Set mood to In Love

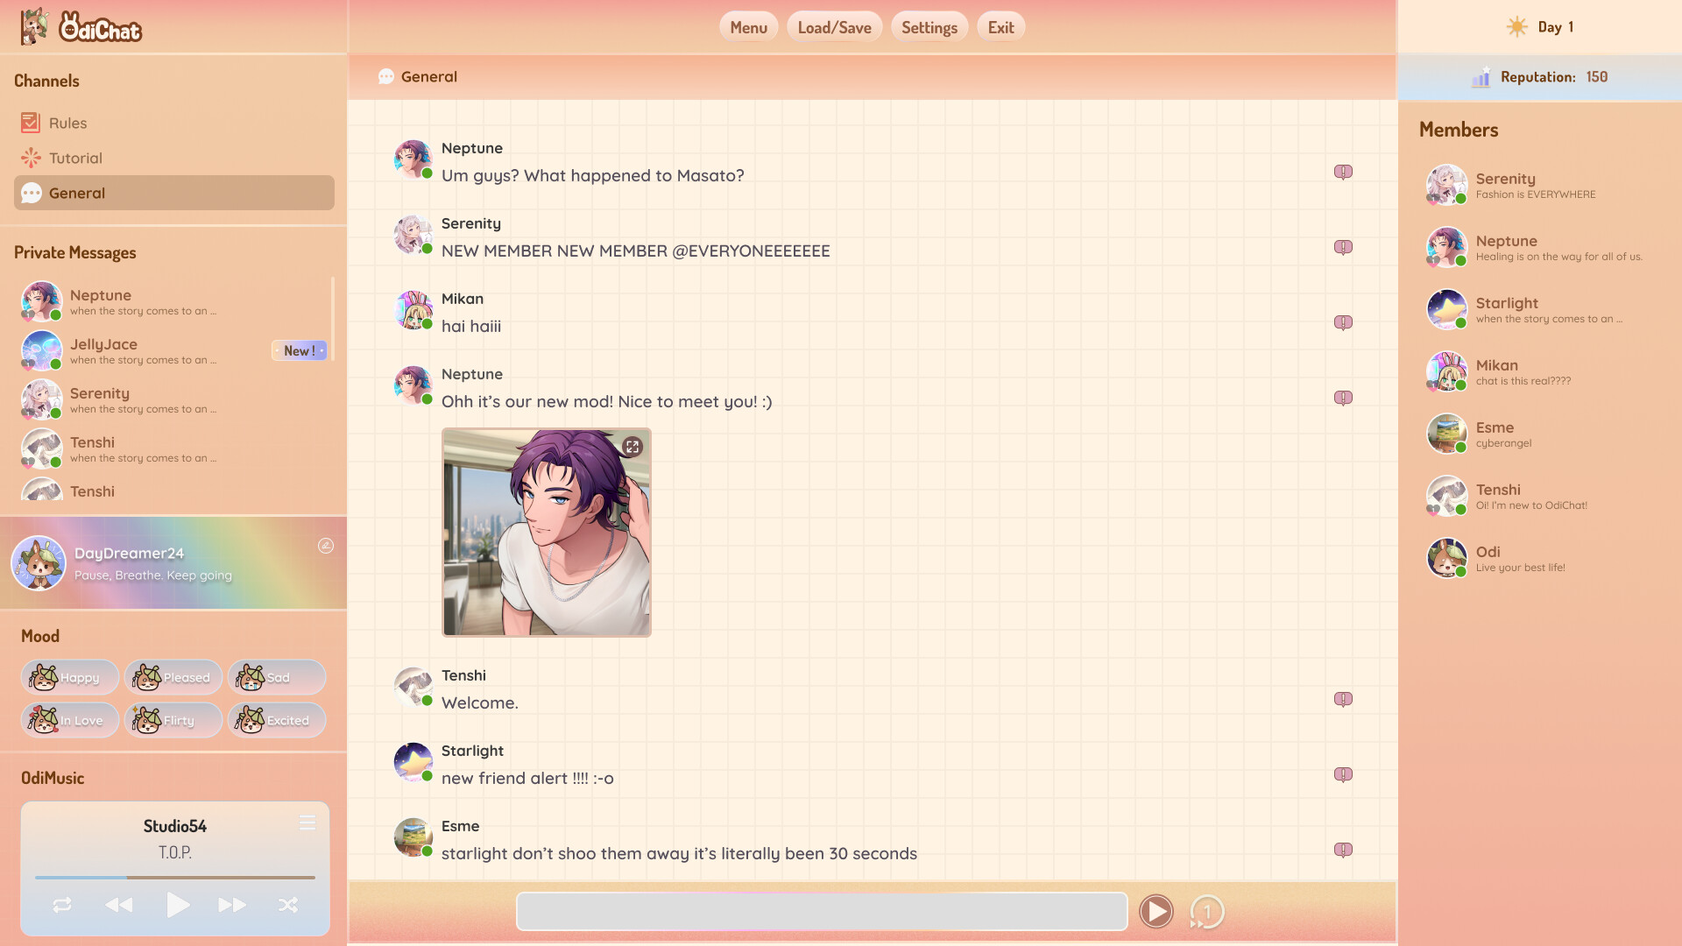point(70,720)
